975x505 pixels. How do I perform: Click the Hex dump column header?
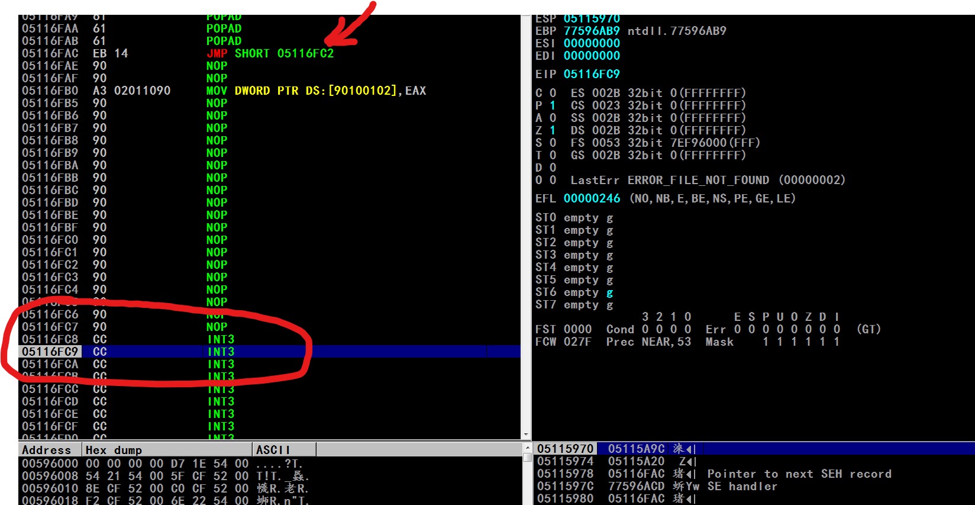pos(167,450)
